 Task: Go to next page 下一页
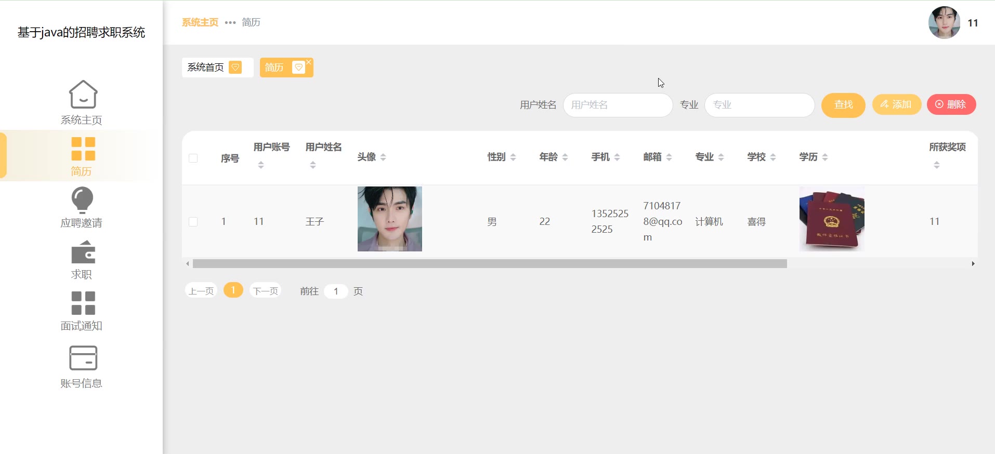click(x=265, y=291)
